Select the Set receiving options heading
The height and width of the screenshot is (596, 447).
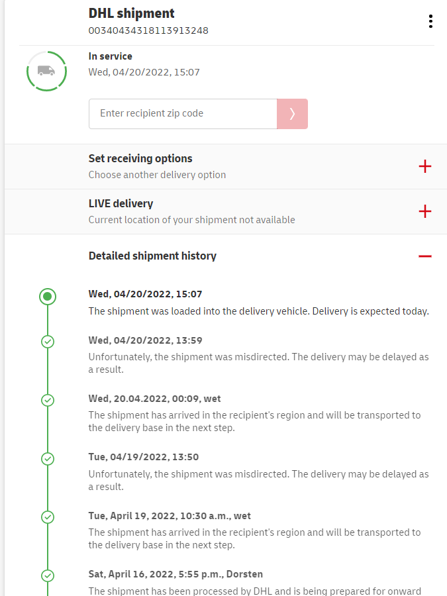coord(140,158)
